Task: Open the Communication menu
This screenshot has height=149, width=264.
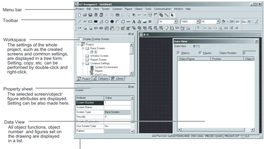Action: pyautogui.click(x=162, y=9)
